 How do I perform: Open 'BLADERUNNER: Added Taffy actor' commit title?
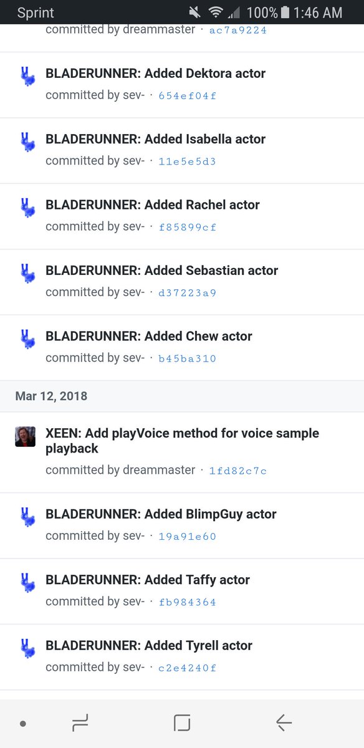tap(148, 580)
